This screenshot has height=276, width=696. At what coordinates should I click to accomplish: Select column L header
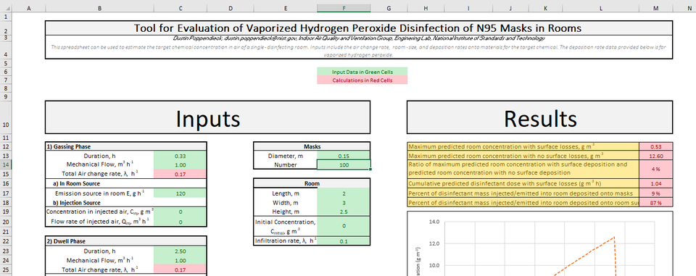[x=600, y=8]
